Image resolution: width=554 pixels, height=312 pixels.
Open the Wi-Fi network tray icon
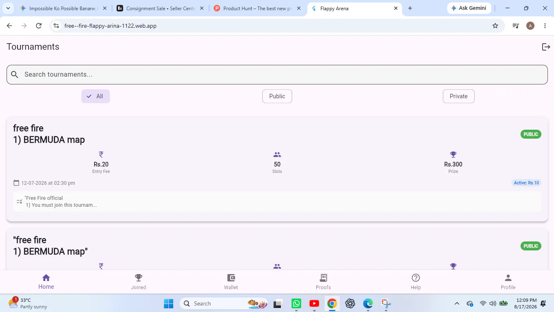483,303
